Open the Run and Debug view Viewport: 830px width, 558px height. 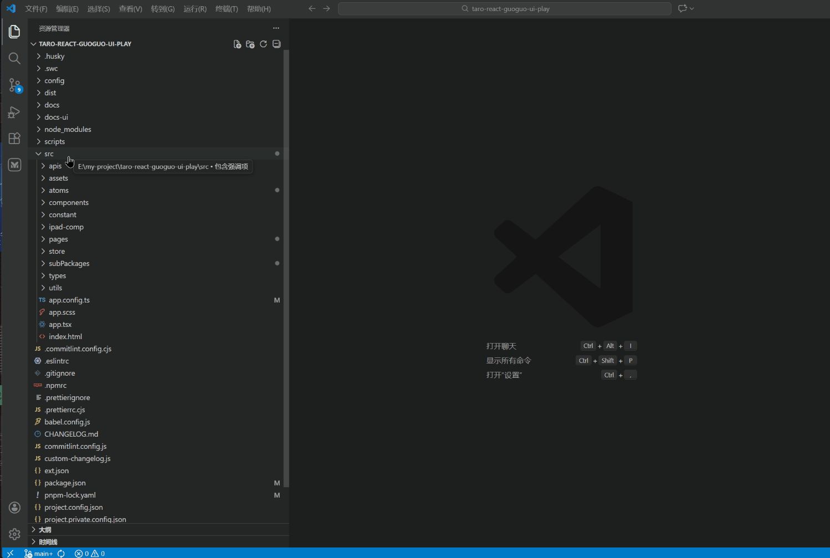[x=14, y=112]
